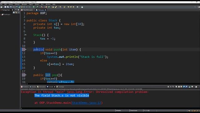The width and height of the screenshot is (200, 113).
Task: Click Collapse All in Package Explorer
Action: pos(14,13)
